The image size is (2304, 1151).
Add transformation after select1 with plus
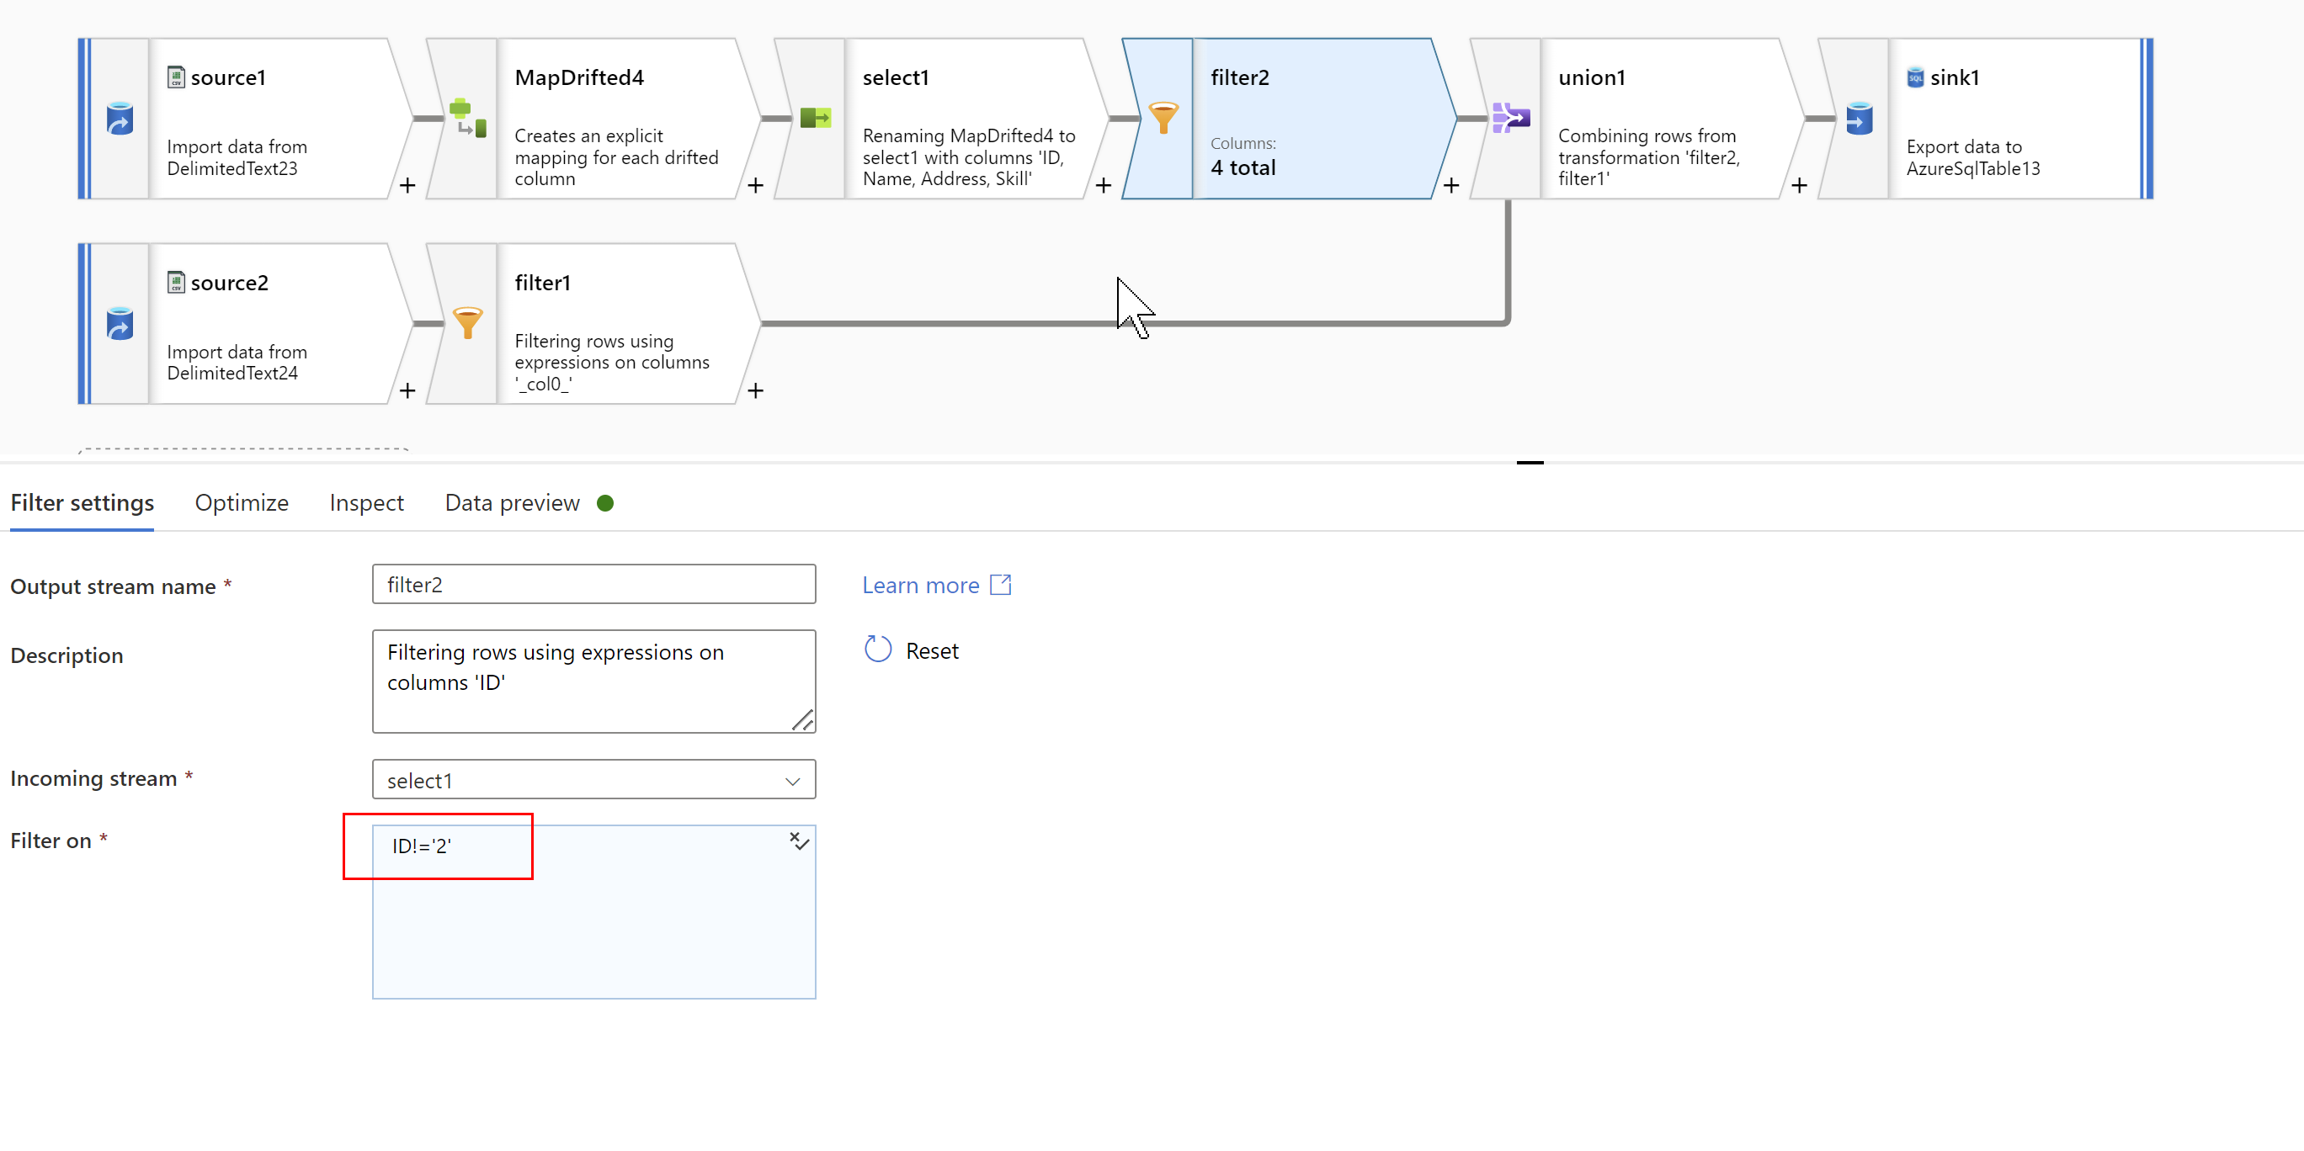(1103, 185)
